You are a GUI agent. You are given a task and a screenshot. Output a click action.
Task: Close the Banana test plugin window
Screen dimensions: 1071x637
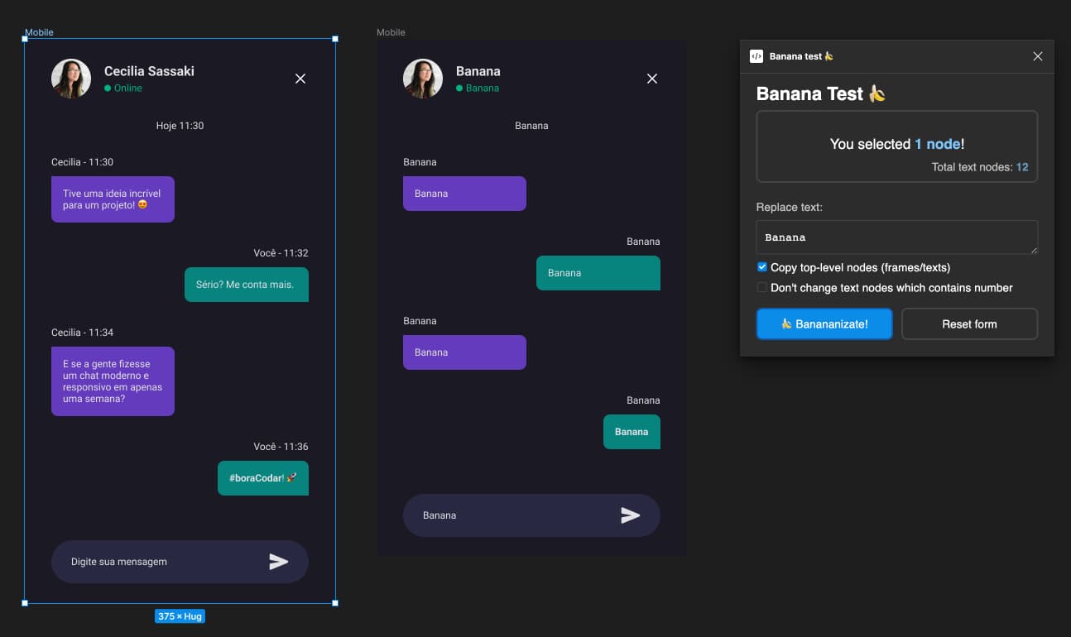(1038, 56)
